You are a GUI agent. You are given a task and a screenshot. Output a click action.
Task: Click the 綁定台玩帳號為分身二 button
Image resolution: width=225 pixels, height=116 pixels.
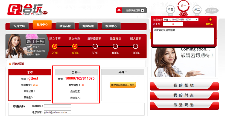click(123, 85)
